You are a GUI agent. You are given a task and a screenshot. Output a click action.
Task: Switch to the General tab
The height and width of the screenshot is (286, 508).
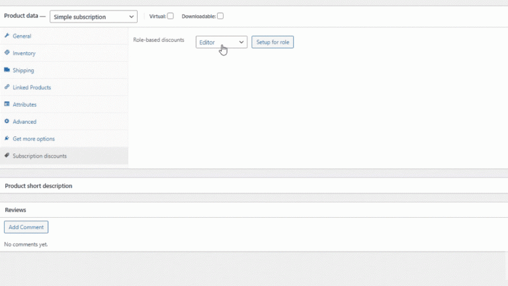coord(64,36)
